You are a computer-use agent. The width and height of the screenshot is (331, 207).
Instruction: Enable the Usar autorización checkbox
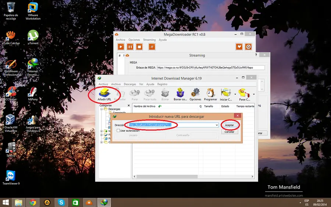(x=118, y=131)
